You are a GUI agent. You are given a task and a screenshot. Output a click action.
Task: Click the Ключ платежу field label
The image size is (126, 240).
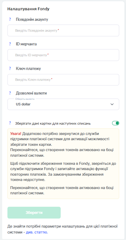tap(28, 69)
